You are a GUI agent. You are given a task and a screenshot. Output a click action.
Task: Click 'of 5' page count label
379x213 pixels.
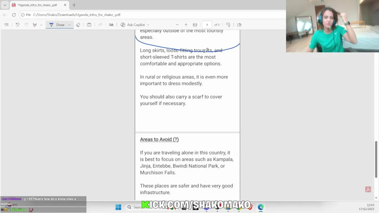point(217,25)
